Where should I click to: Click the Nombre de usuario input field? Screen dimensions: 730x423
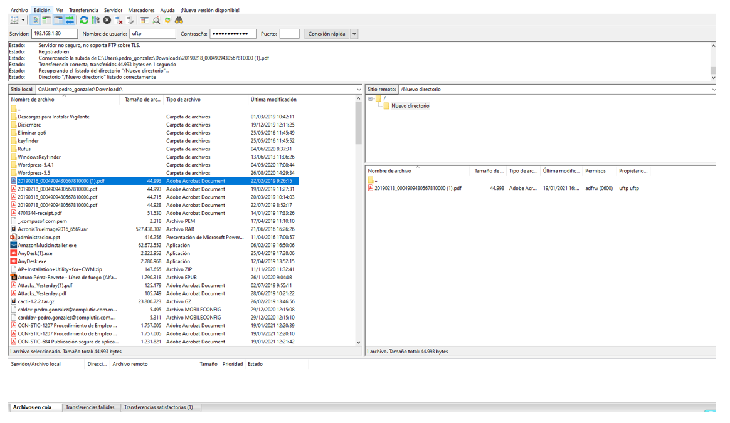pos(152,33)
